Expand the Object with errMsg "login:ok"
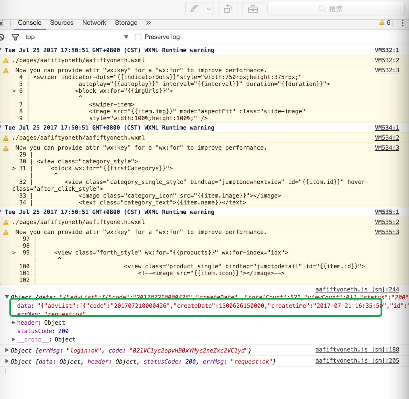 (7, 350)
